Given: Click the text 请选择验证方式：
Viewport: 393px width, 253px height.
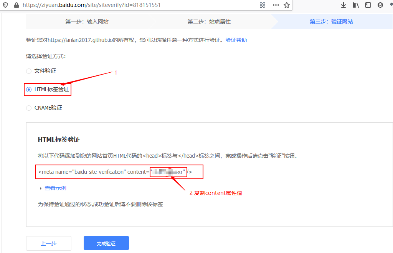Looking at the screenshot, I should (x=46, y=56).
